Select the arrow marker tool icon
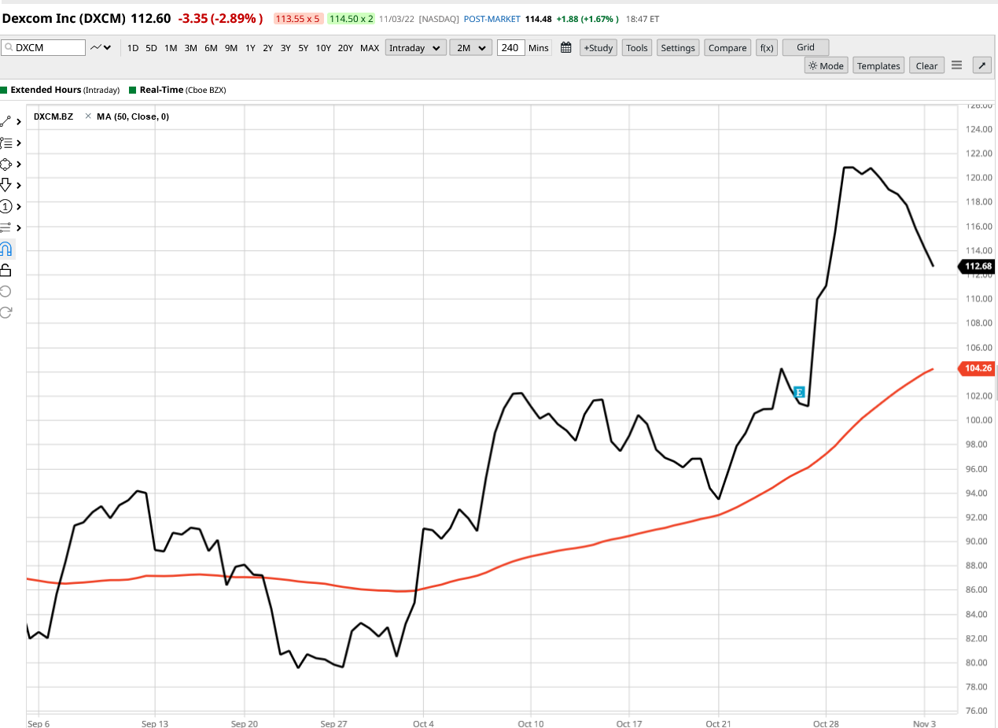Screen dimensions: 998x728 (6, 185)
